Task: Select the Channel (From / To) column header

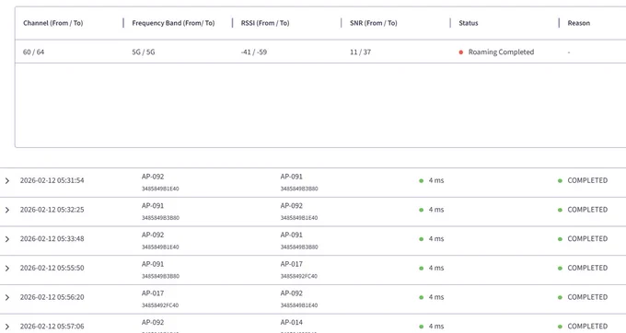Action: coord(53,23)
